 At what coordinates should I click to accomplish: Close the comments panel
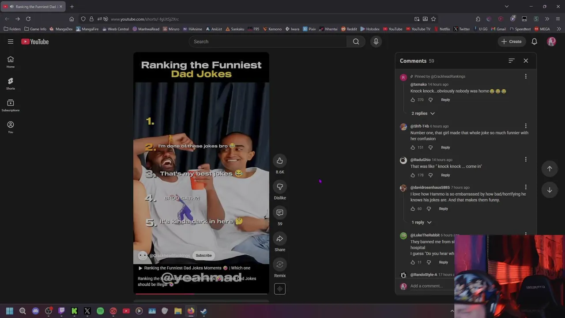click(526, 61)
